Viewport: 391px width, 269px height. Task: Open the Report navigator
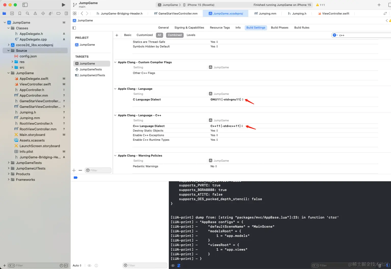66,14
